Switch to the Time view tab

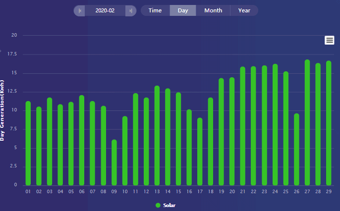155,10
